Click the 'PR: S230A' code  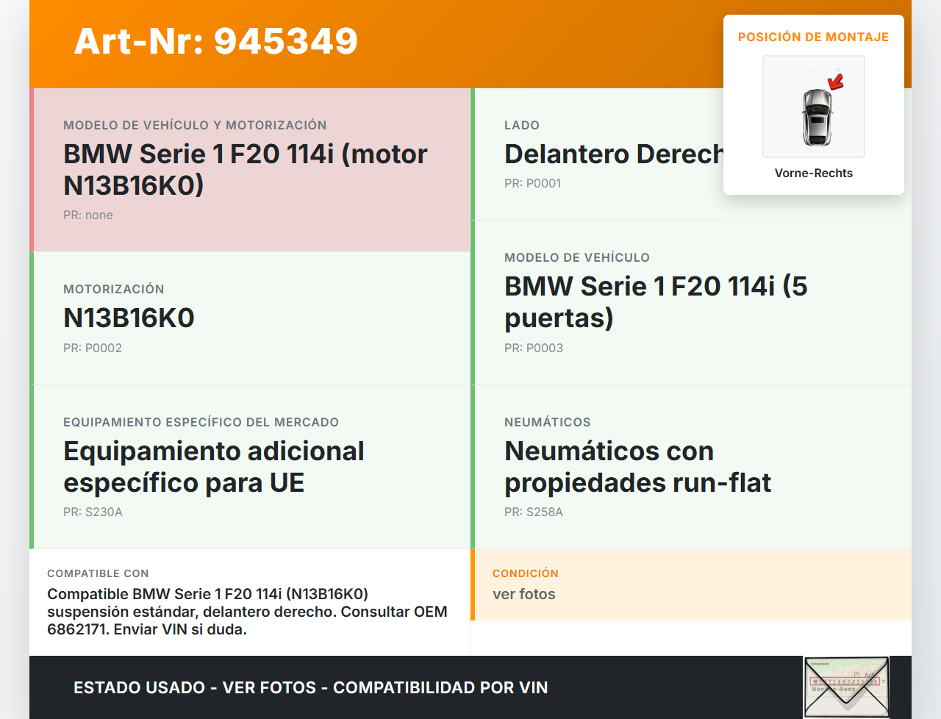(93, 512)
